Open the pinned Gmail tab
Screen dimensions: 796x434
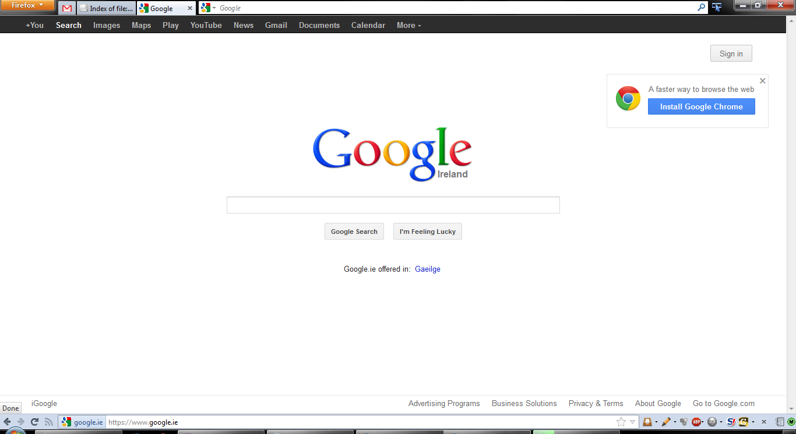click(67, 8)
